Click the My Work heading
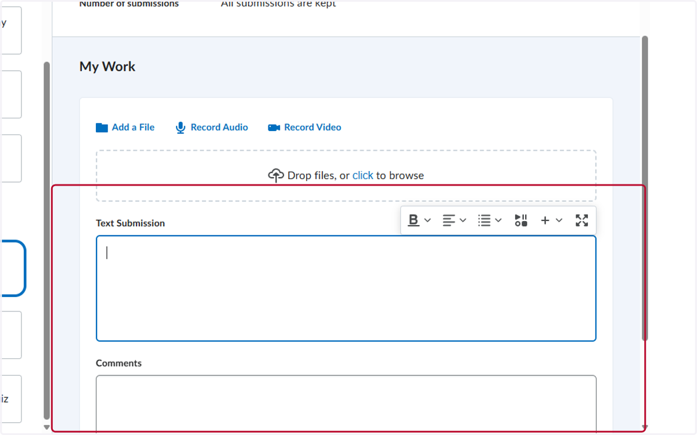Viewport: 697px width, 435px height. (107, 67)
